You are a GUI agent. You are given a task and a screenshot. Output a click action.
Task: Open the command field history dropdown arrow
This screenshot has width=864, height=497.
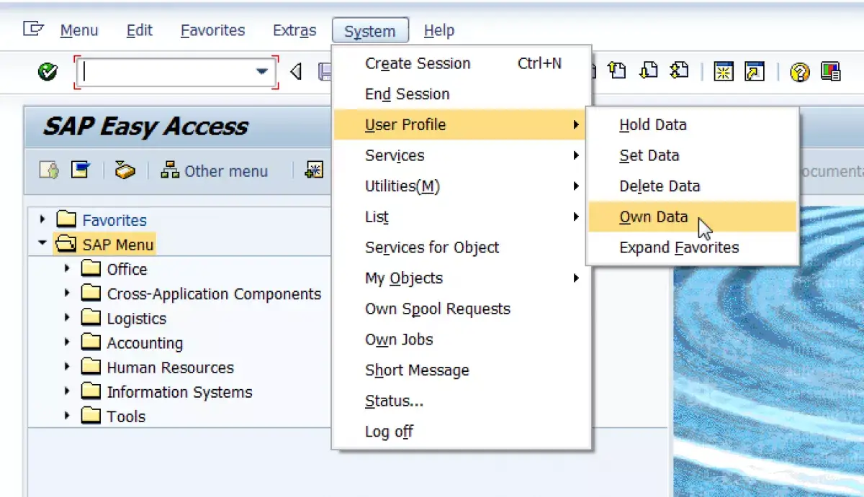261,72
